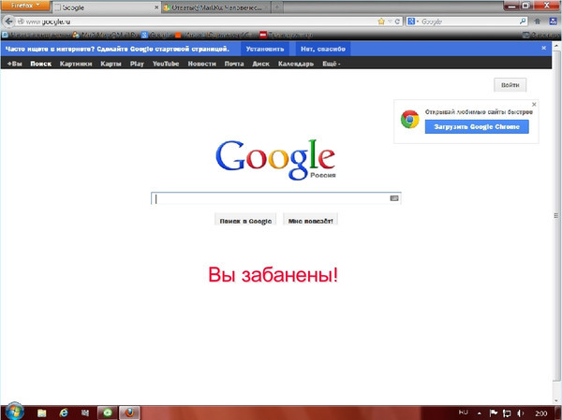Open Play in the Google bar
The width and height of the screenshot is (562, 420).
137,64
